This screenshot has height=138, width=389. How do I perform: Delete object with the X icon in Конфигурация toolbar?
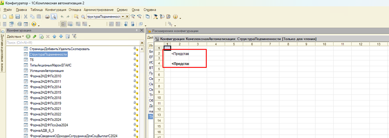point(48,36)
